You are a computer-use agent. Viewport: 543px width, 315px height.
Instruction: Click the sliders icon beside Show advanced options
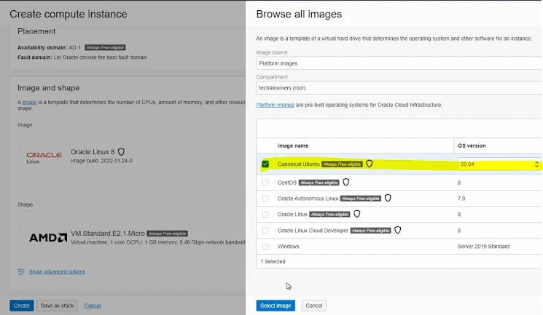21,271
